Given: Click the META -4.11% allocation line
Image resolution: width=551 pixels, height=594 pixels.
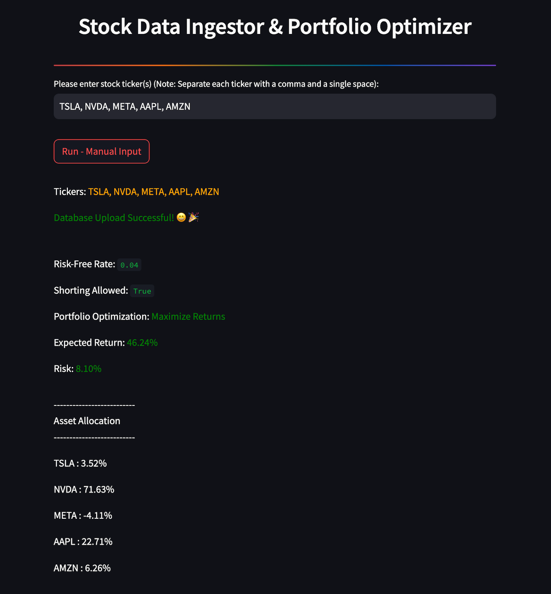Looking at the screenshot, I should click(83, 516).
